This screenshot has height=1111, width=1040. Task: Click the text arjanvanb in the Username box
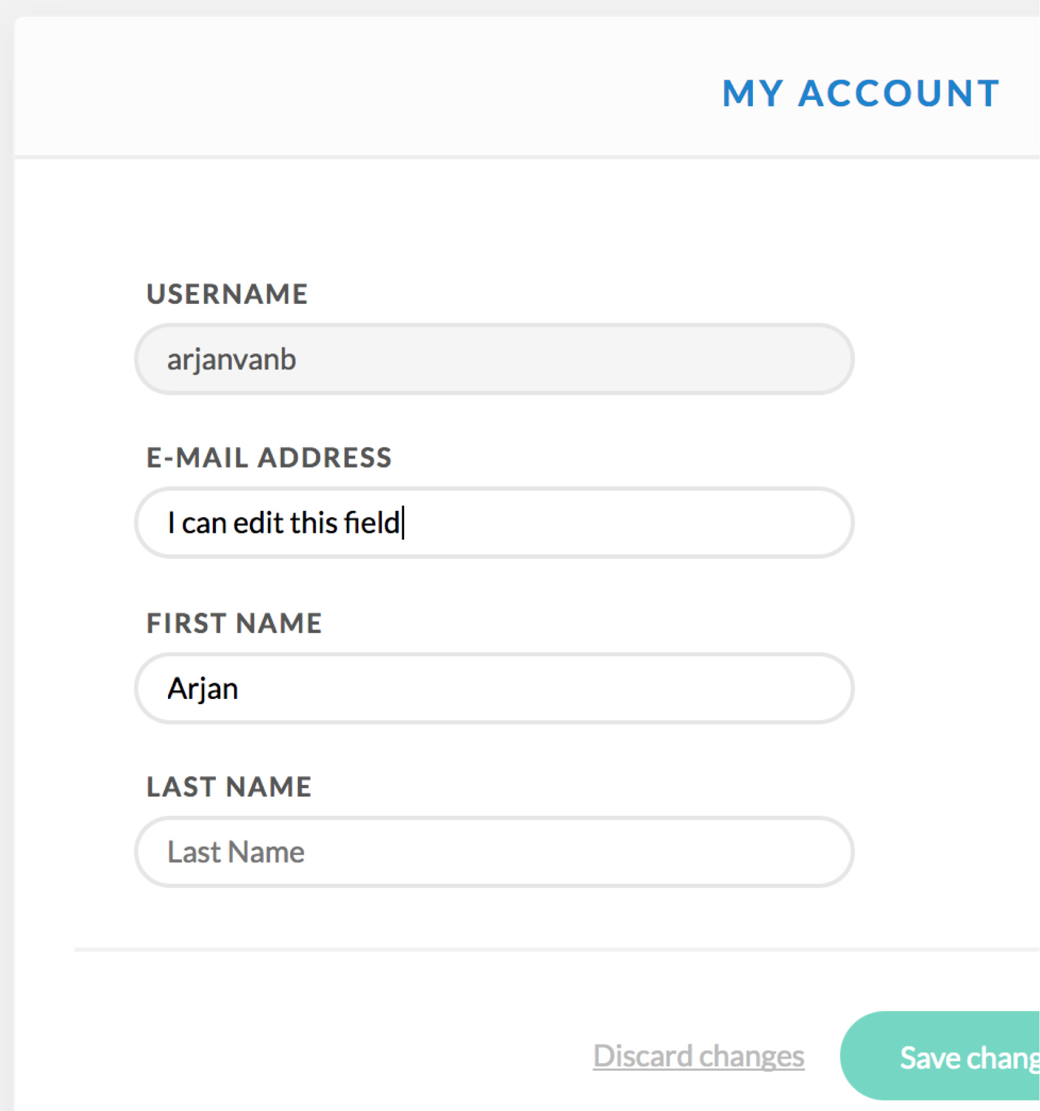click(231, 360)
